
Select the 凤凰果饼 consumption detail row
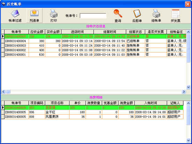(x=92, y=117)
